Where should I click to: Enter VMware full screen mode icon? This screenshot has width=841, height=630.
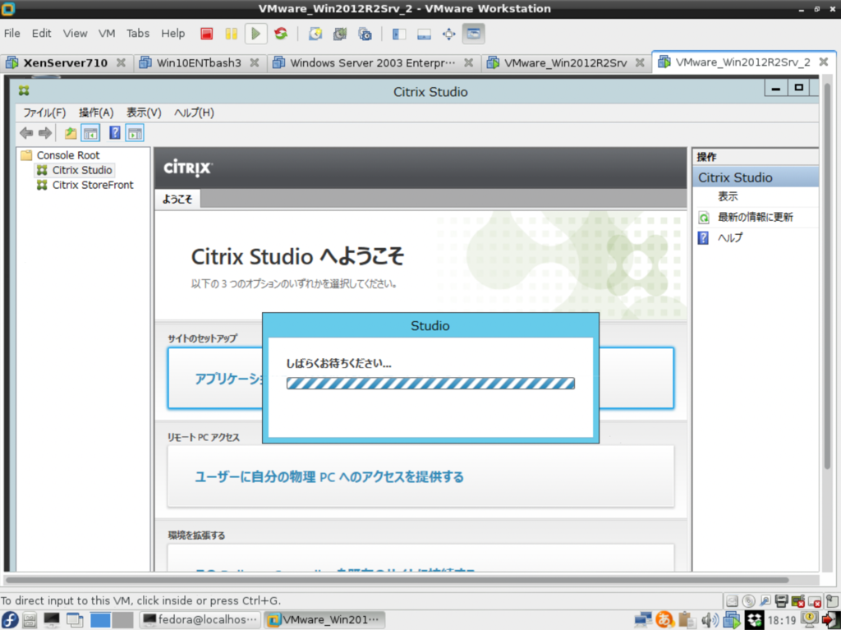448,34
